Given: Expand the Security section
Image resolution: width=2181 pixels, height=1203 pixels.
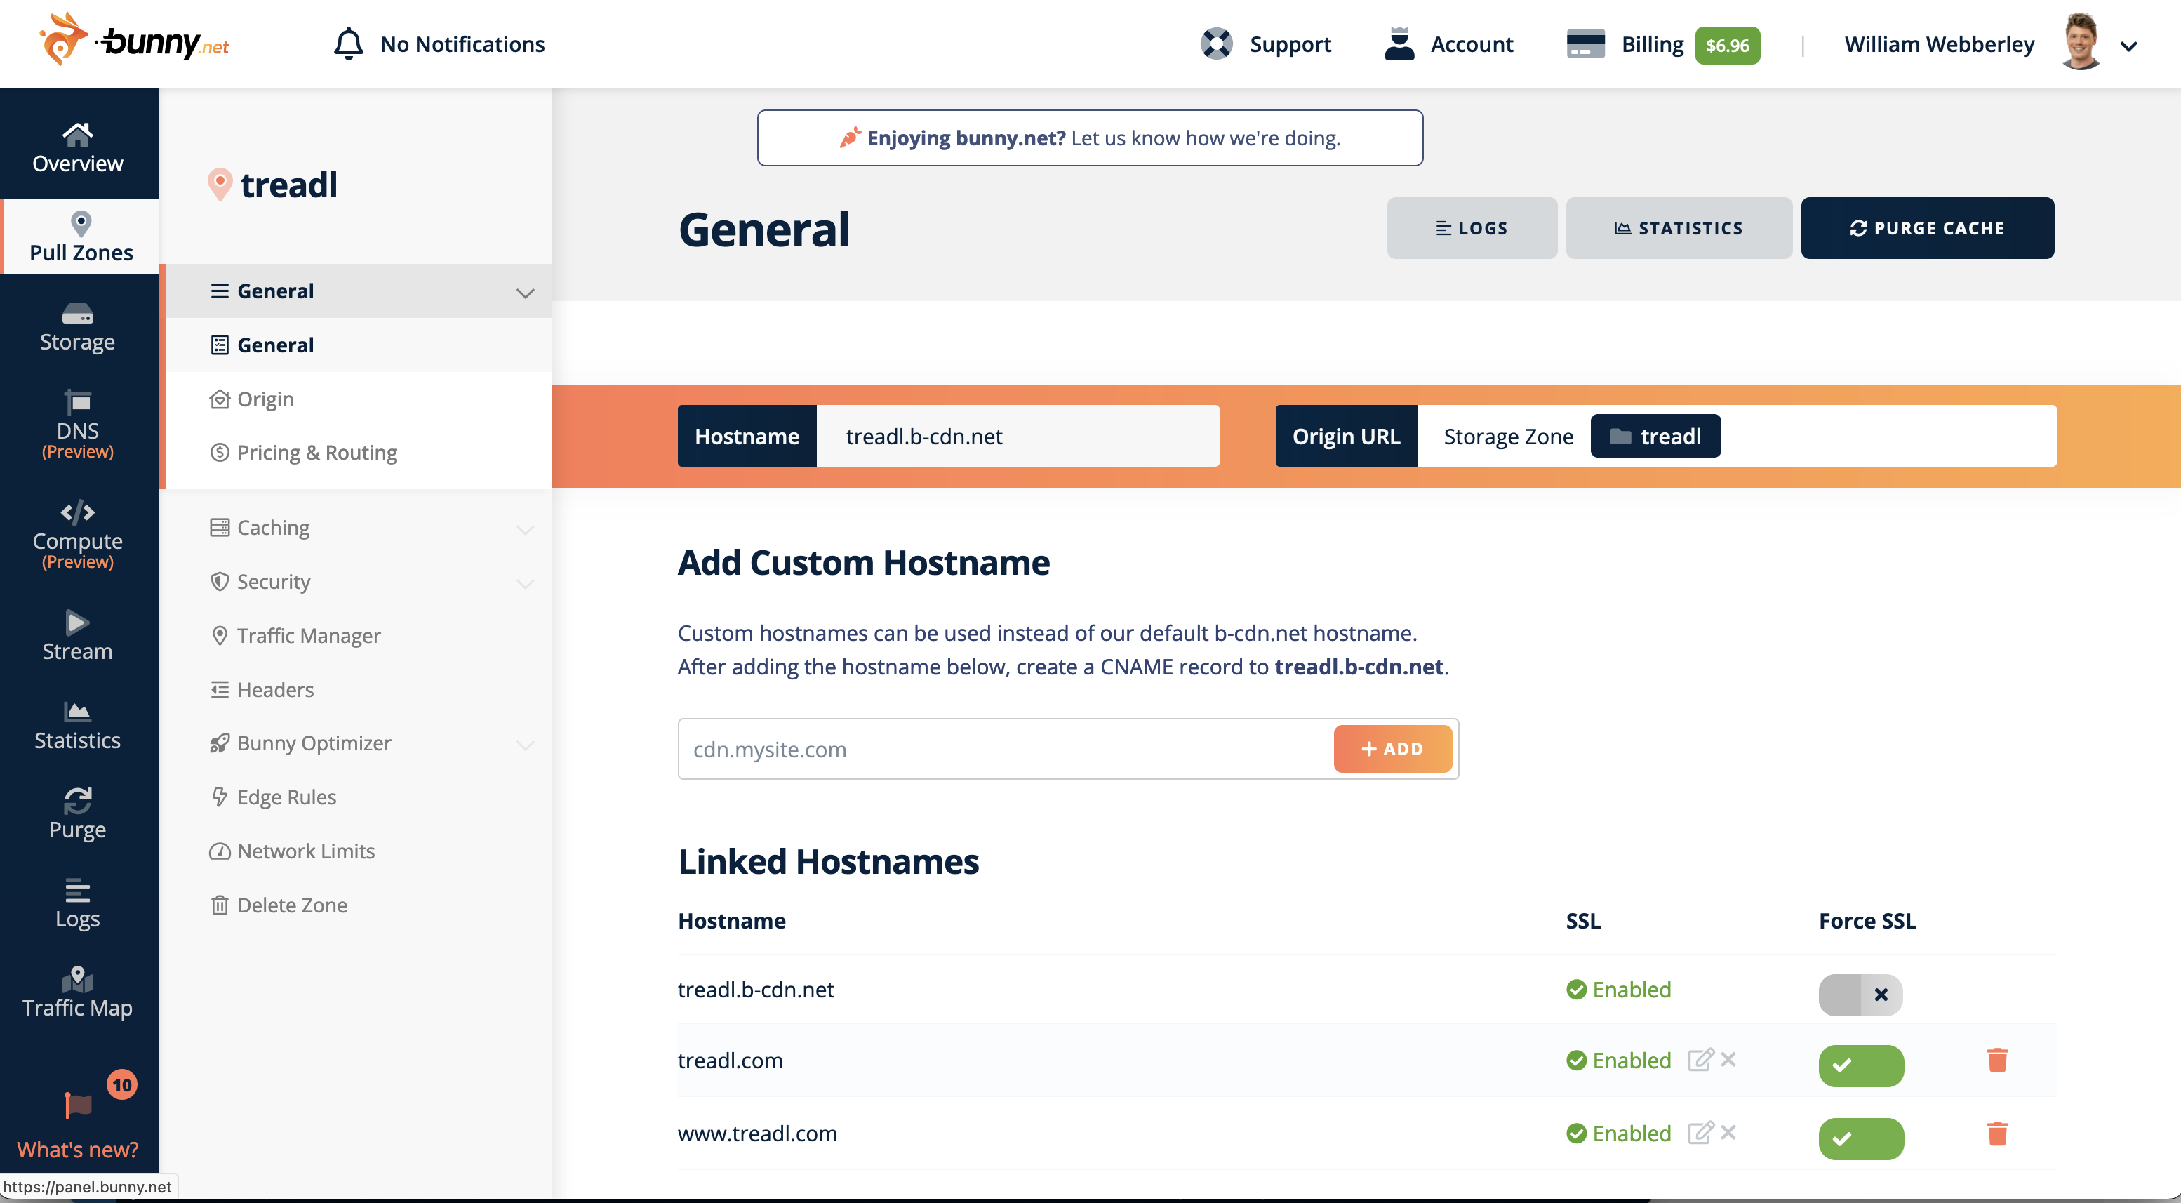Looking at the screenshot, I should (526, 583).
